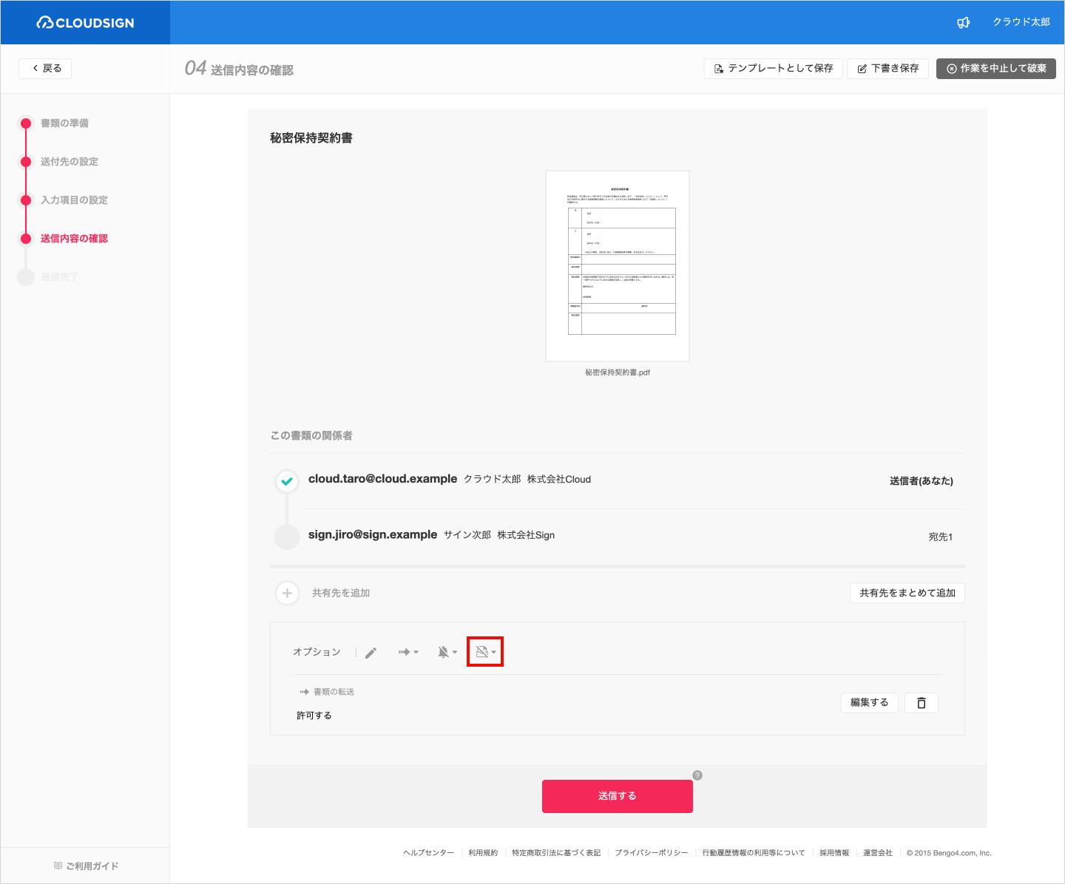Image resolution: width=1065 pixels, height=884 pixels.
Task: Click 編集する for document forwarding
Action: point(870,703)
